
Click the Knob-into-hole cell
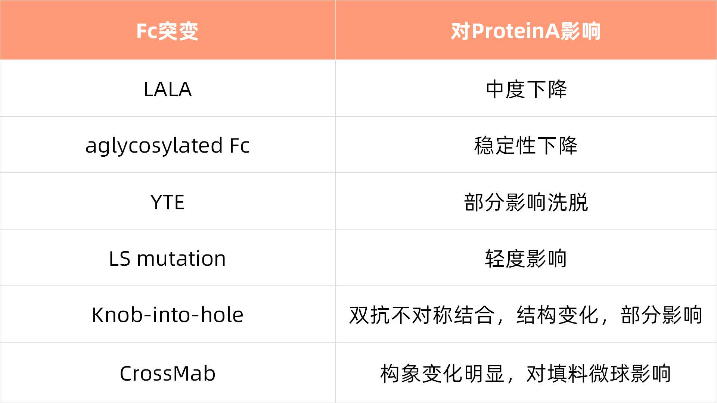pos(168,314)
